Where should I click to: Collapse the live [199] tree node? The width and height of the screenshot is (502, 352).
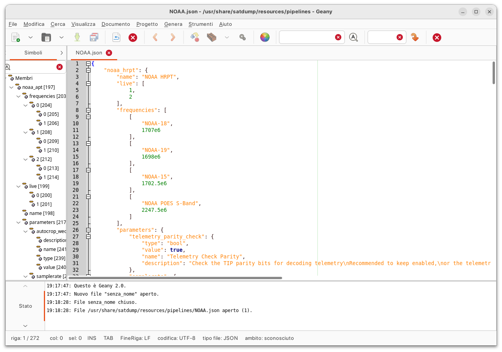coord(18,186)
